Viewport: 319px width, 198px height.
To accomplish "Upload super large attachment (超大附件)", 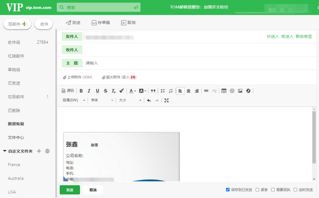I will [x=119, y=77].
